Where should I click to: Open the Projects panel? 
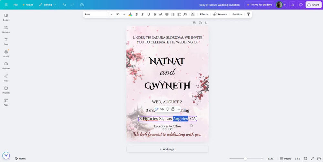pyautogui.click(x=6, y=90)
